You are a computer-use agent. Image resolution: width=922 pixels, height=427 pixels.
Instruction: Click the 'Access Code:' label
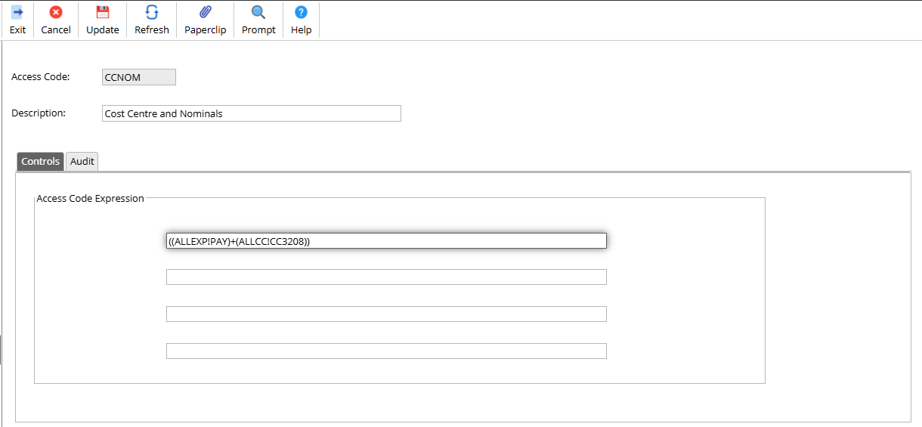point(41,76)
